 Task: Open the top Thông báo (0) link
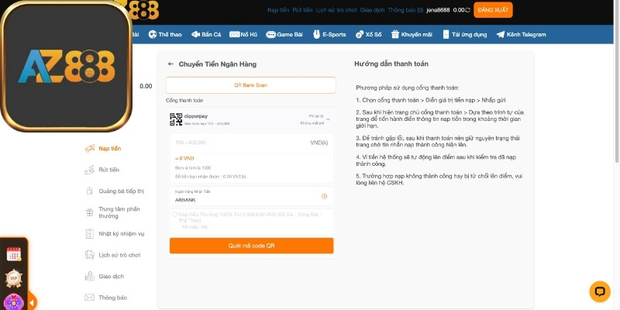click(x=405, y=10)
